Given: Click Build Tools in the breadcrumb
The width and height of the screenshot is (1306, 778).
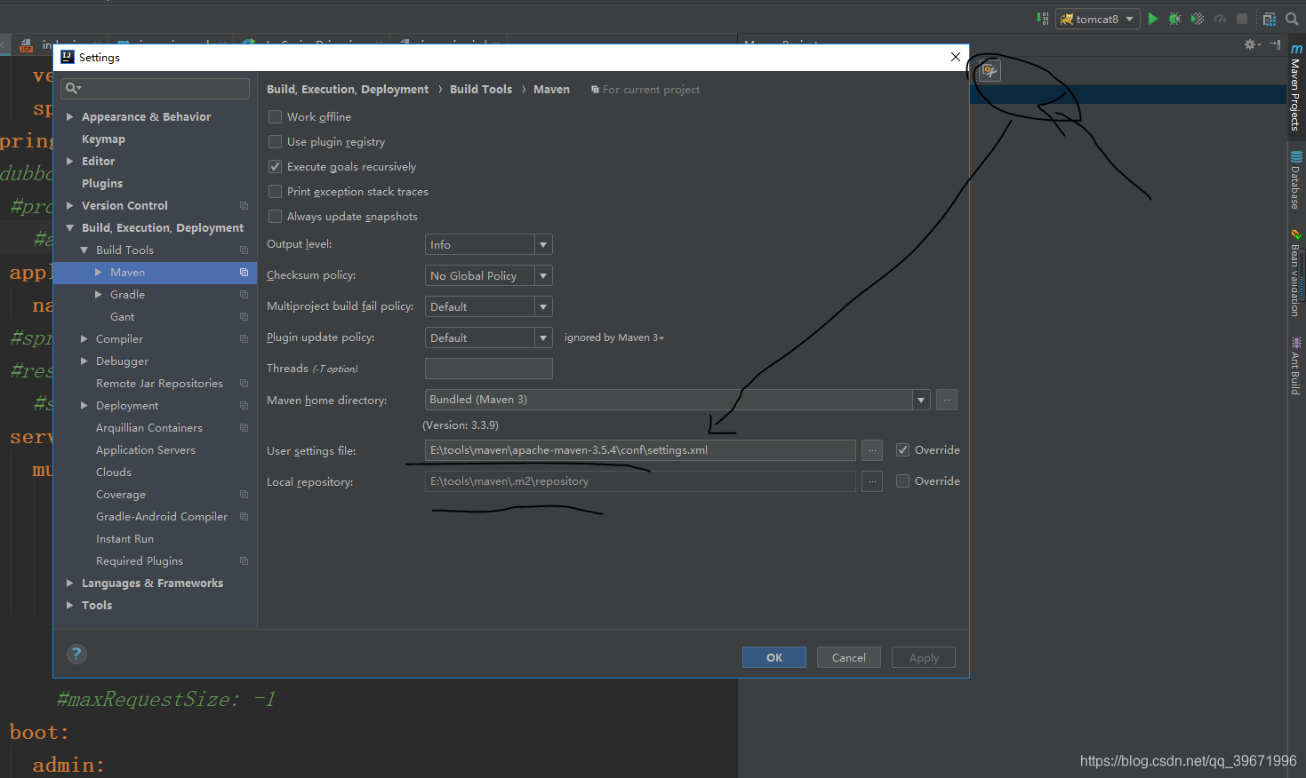Looking at the screenshot, I should [x=481, y=90].
